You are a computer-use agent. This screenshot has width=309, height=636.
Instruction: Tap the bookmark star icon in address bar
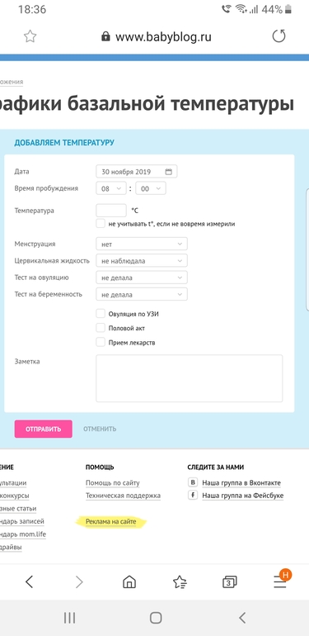coord(30,36)
